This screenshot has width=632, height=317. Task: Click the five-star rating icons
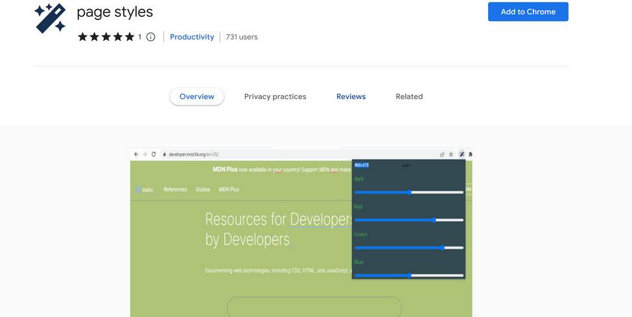pos(106,37)
